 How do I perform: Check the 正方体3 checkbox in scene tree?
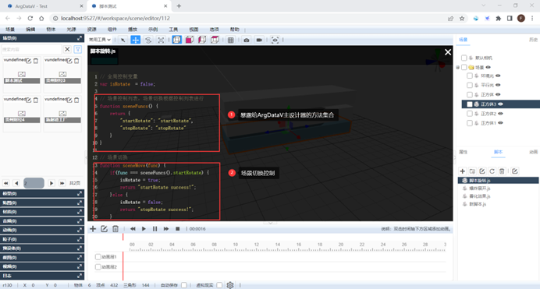tap(470, 104)
